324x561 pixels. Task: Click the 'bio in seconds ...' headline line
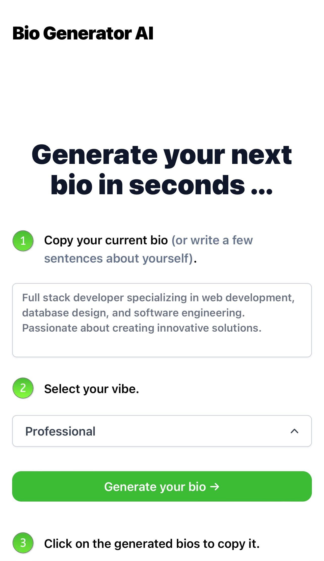pos(162,185)
